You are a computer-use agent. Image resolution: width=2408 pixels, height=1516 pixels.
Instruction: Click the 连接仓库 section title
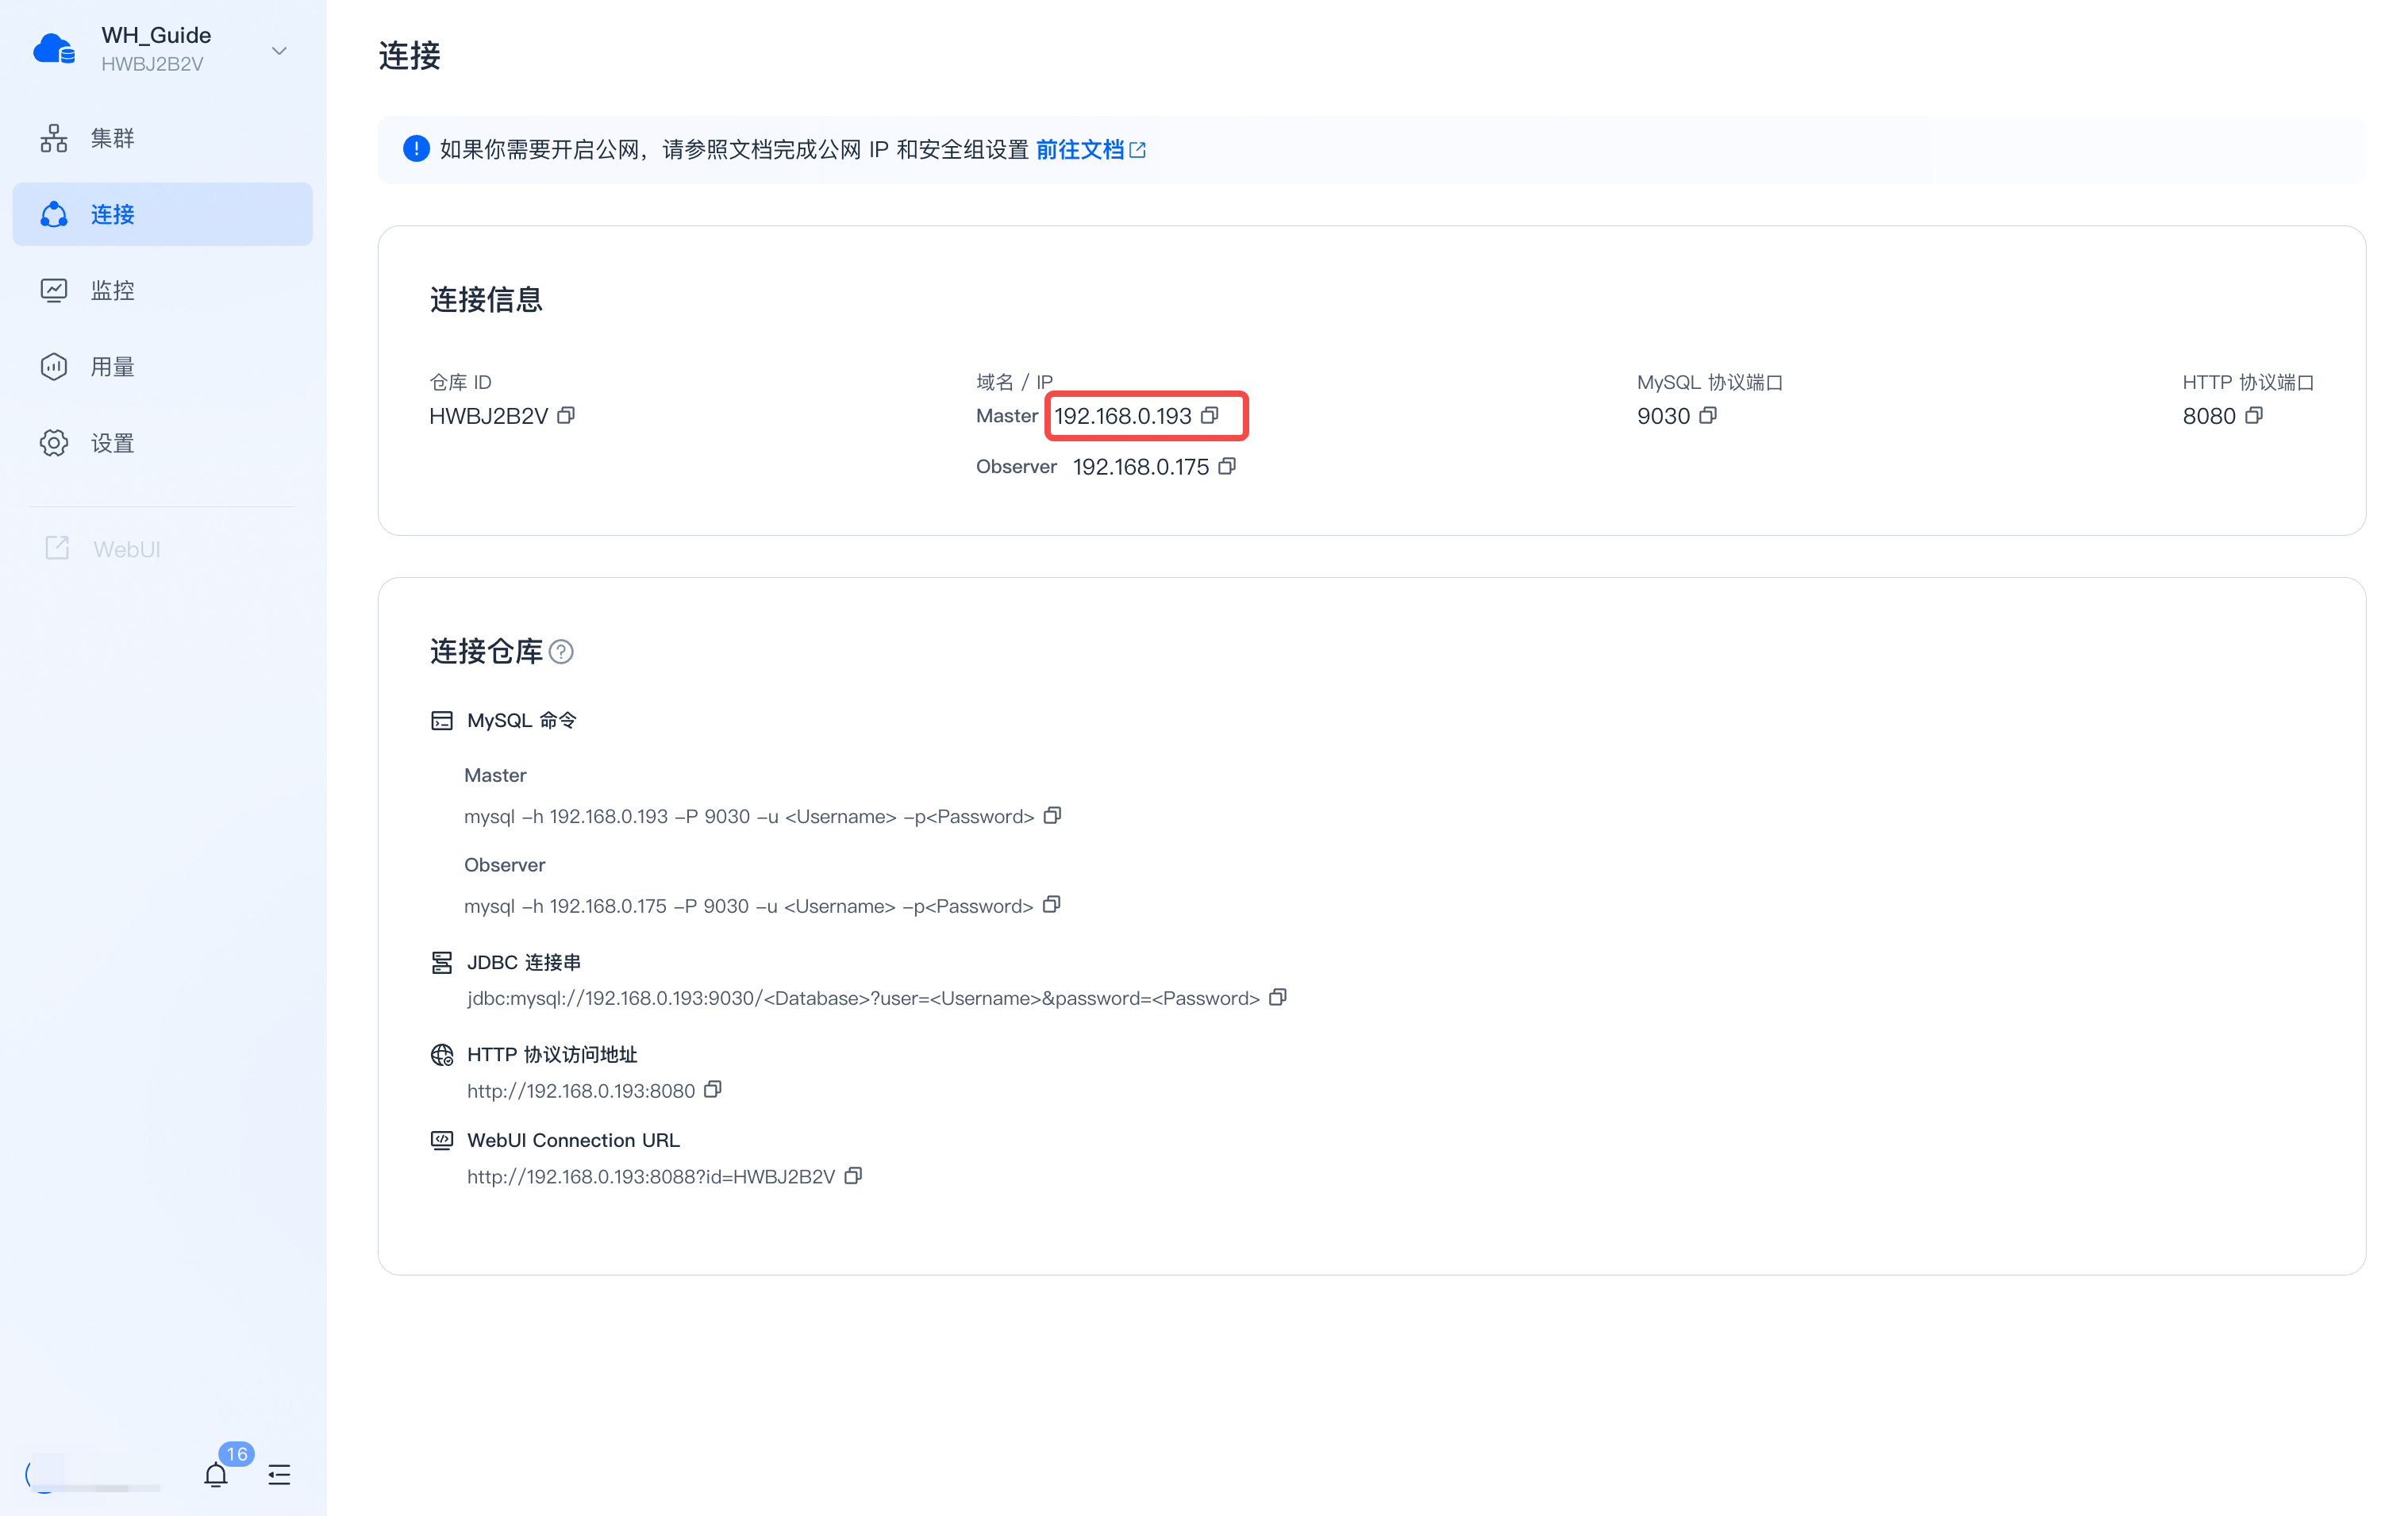click(x=486, y=652)
